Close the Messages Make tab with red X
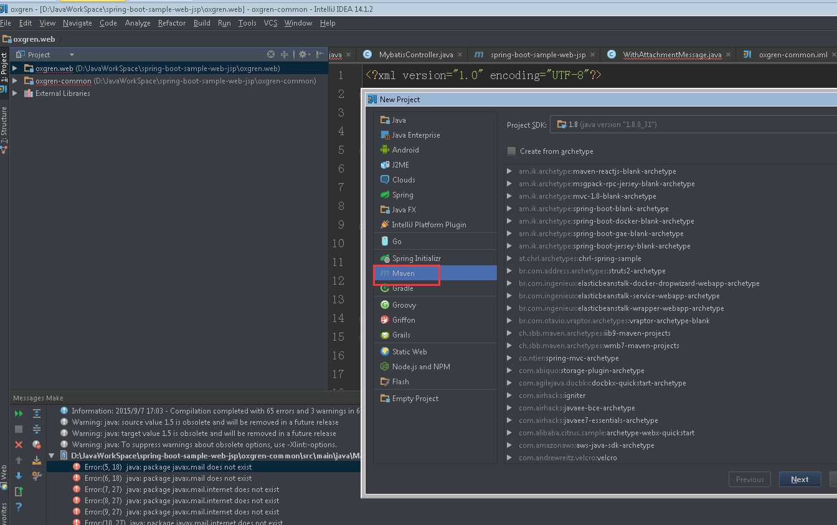Image resolution: width=837 pixels, height=525 pixels. pyautogui.click(x=19, y=445)
